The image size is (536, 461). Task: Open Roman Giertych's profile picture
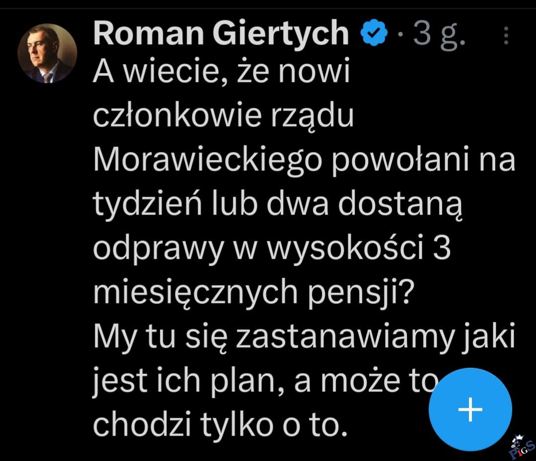click(x=47, y=53)
